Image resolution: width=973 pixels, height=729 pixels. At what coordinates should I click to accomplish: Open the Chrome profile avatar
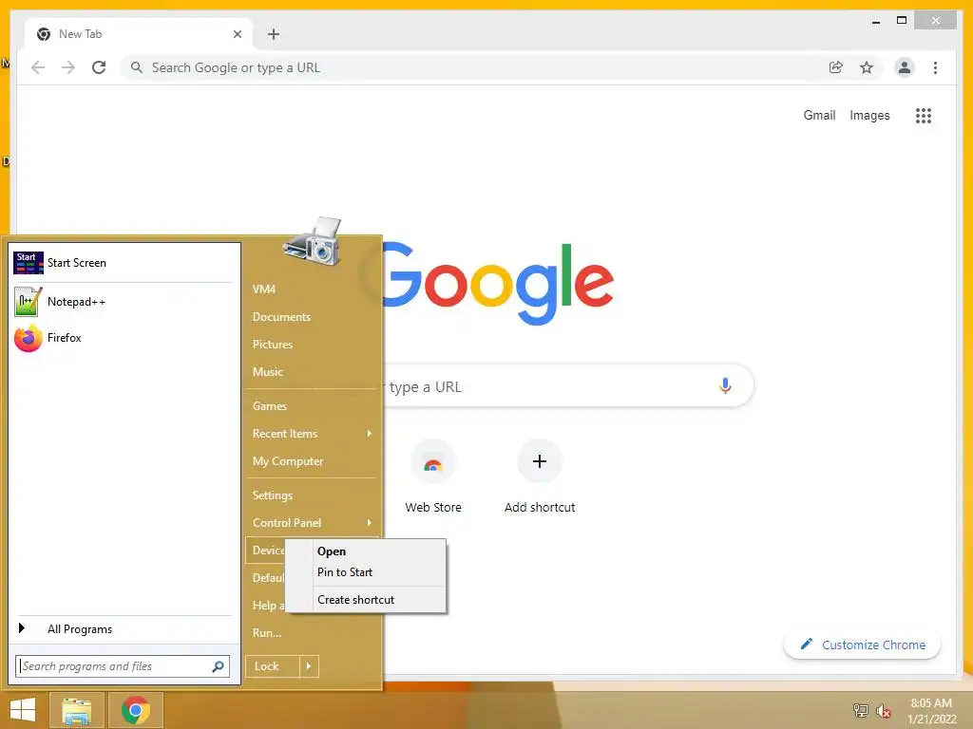click(905, 67)
